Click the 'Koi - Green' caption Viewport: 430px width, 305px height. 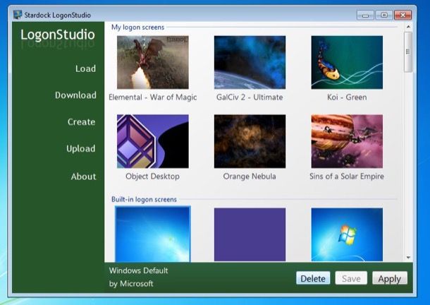coord(347,97)
